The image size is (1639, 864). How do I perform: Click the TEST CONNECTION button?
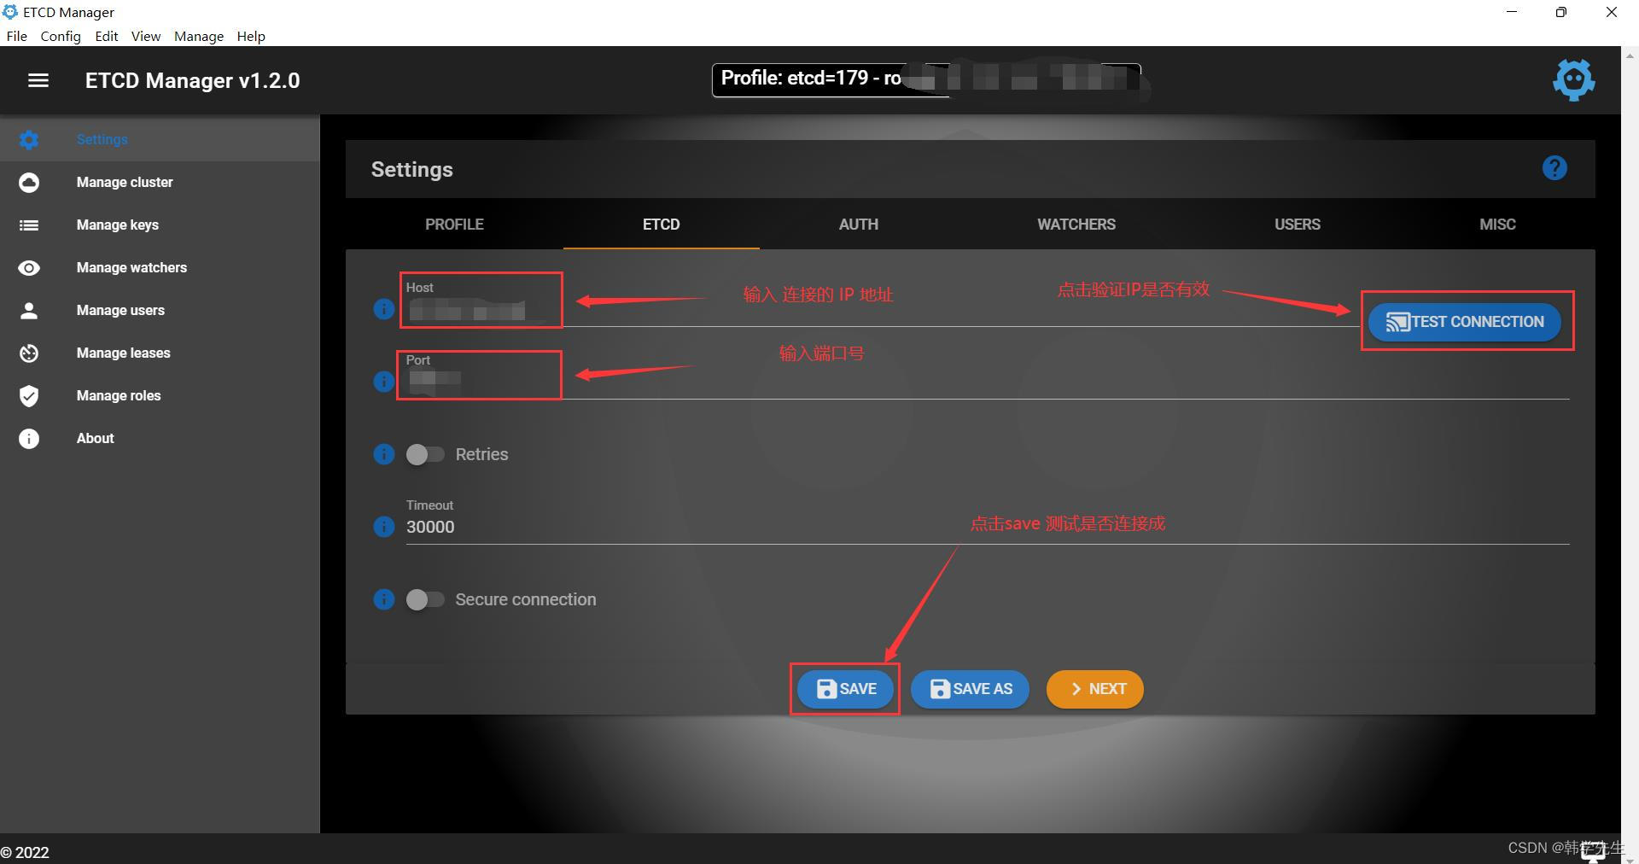(1465, 322)
